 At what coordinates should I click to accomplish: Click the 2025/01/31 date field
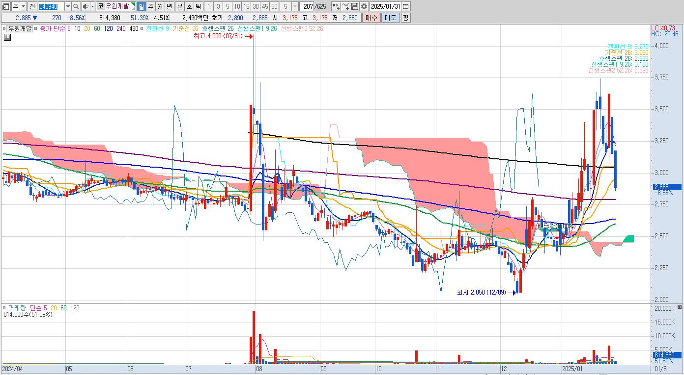click(385, 6)
